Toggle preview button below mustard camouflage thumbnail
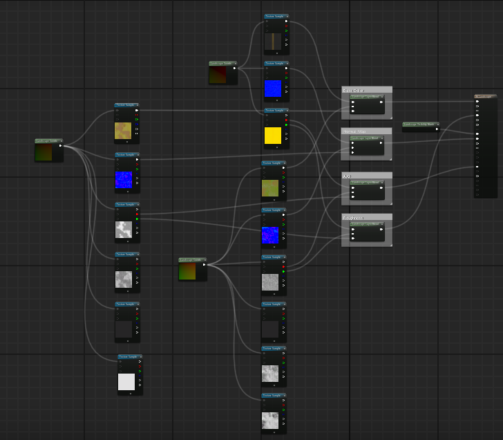Viewport: 503px width, 440px height. pyautogui.click(x=127, y=142)
